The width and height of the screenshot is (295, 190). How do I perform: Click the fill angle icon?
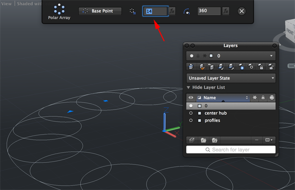187,11
